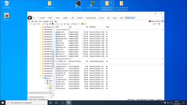Open the Edit menu
The width and height of the screenshot is (187, 105).
click(32, 21)
